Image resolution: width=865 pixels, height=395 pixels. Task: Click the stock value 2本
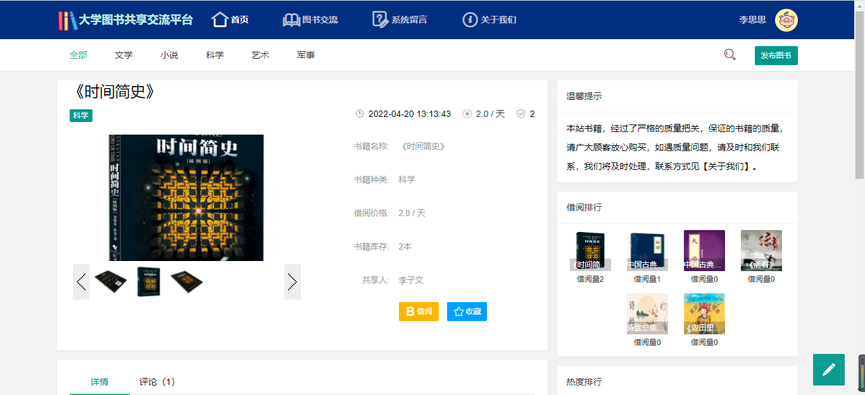[405, 246]
